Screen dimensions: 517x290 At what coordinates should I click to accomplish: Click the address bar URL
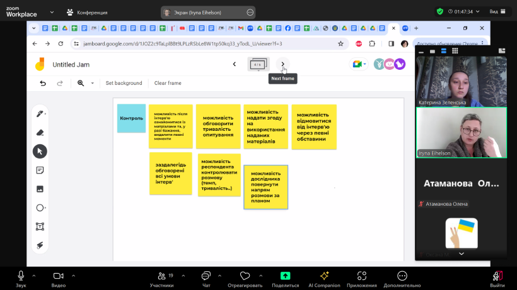point(183,44)
